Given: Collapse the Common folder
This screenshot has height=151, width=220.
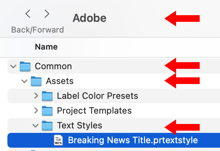Looking at the screenshot, I should pos(13,66).
